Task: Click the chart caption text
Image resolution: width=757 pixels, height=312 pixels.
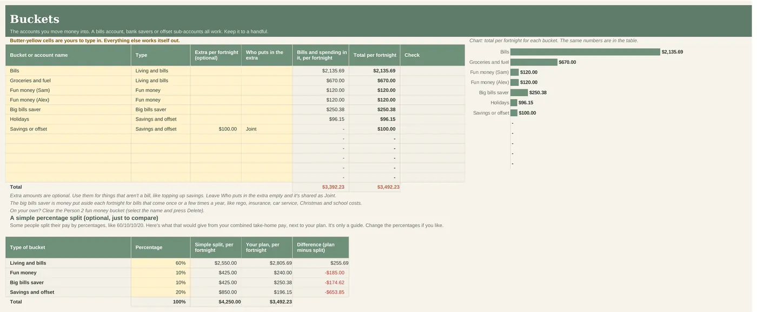Action: [x=554, y=41]
